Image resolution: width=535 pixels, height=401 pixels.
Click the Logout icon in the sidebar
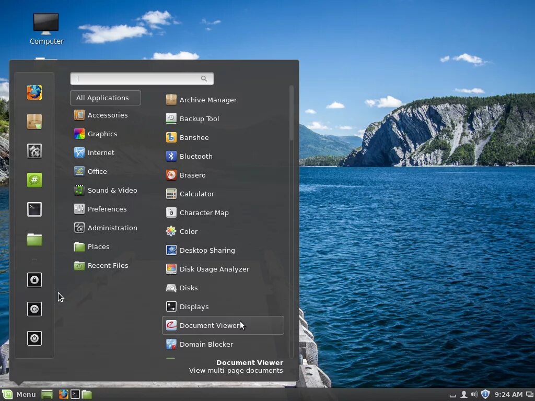click(x=34, y=309)
